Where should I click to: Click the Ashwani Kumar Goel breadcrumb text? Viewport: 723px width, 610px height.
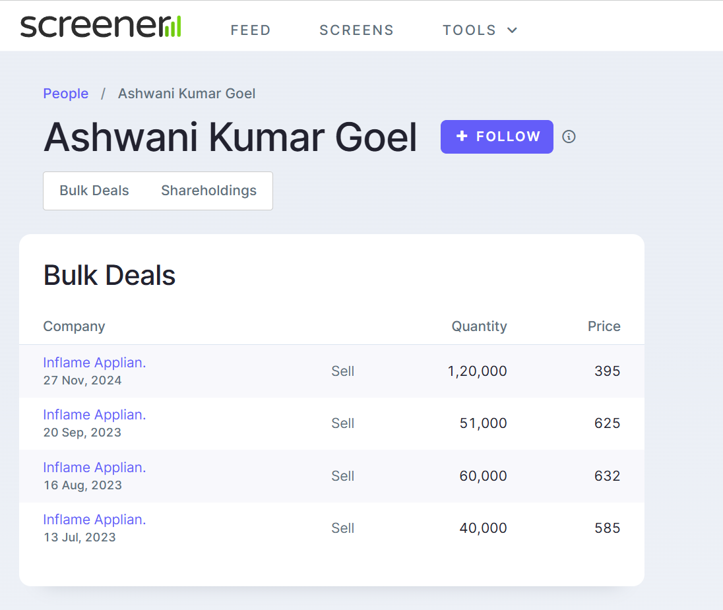(x=187, y=94)
